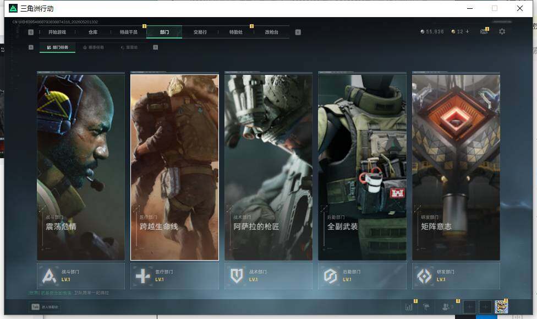The image size is (537, 319).
Task: Click the 全副武装 mission title
Action: tap(342, 226)
